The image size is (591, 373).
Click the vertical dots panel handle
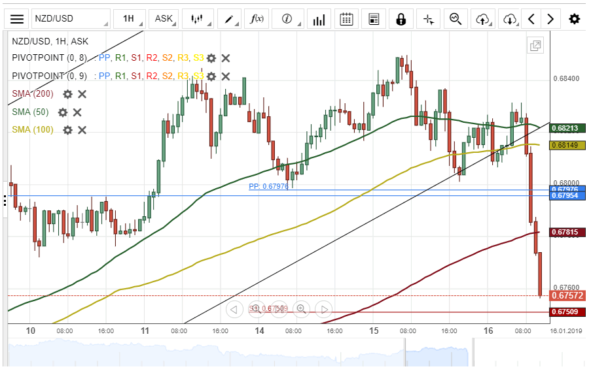point(5,201)
